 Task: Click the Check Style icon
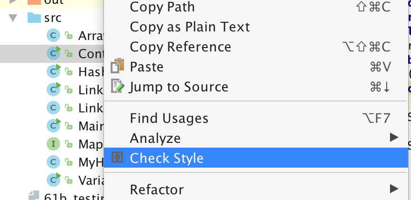coord(117,158)
